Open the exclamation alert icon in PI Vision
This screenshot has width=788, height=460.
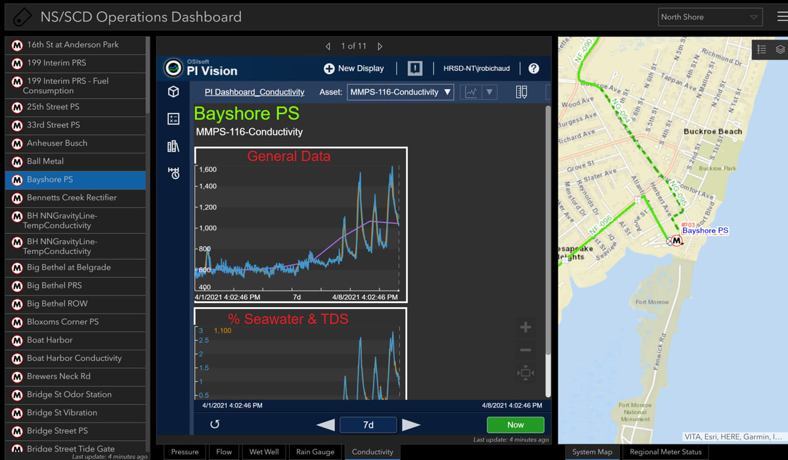tap(415, 68)
